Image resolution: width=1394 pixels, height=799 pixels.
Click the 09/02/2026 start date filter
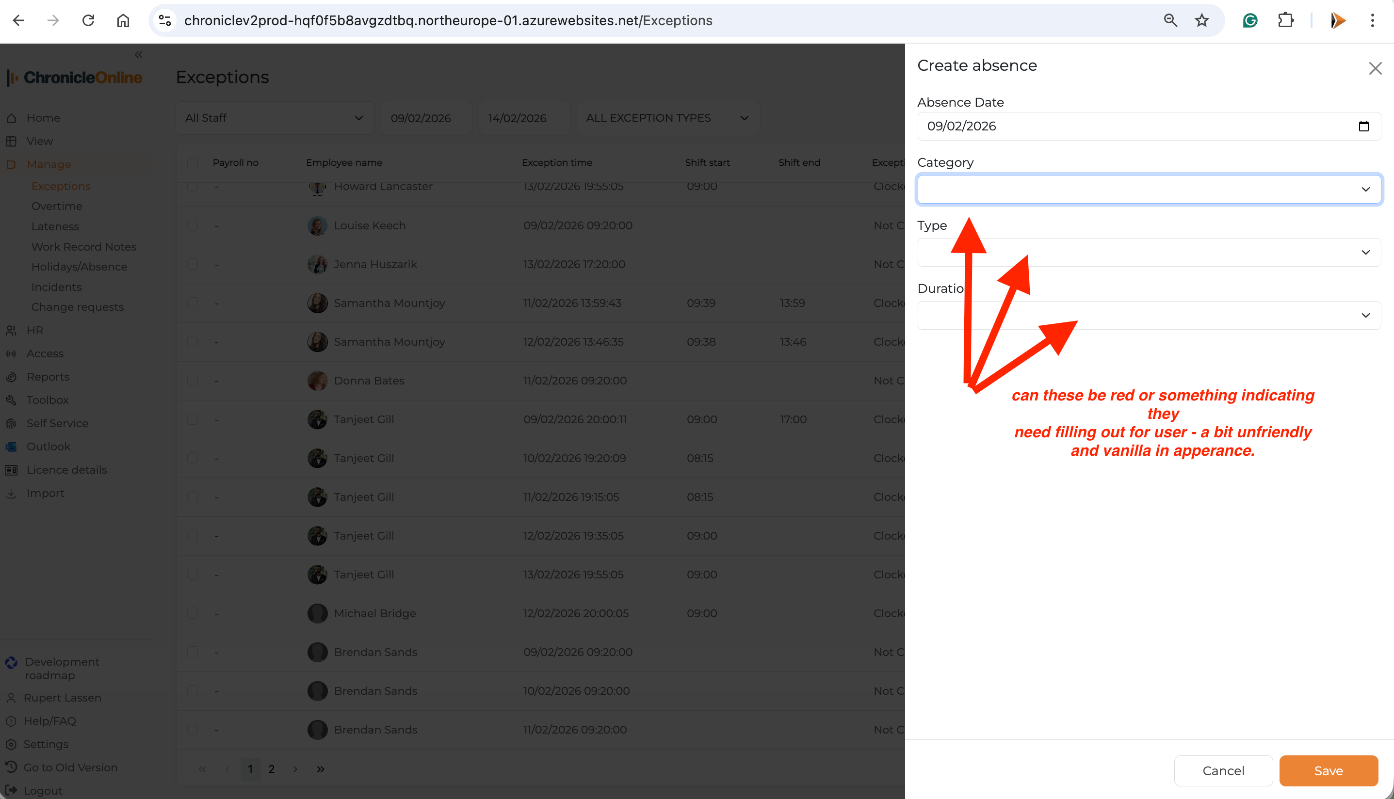[426, 118]
